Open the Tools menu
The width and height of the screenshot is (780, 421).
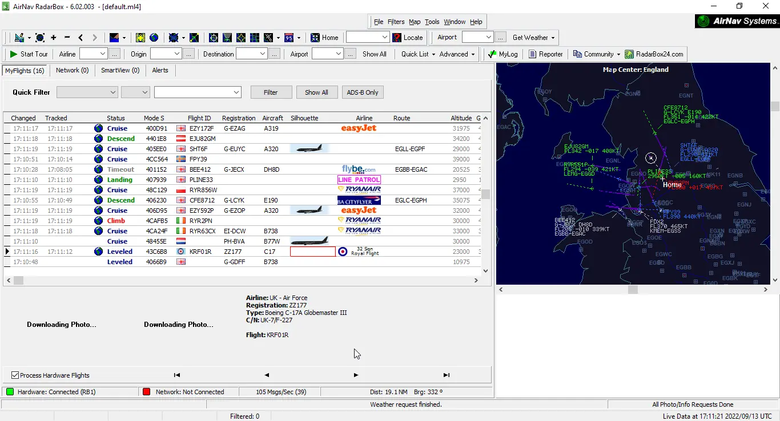[432, 22]
